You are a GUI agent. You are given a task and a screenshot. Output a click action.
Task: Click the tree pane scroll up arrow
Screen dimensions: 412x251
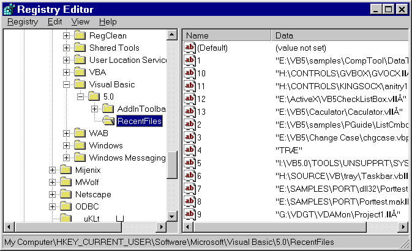172,35
